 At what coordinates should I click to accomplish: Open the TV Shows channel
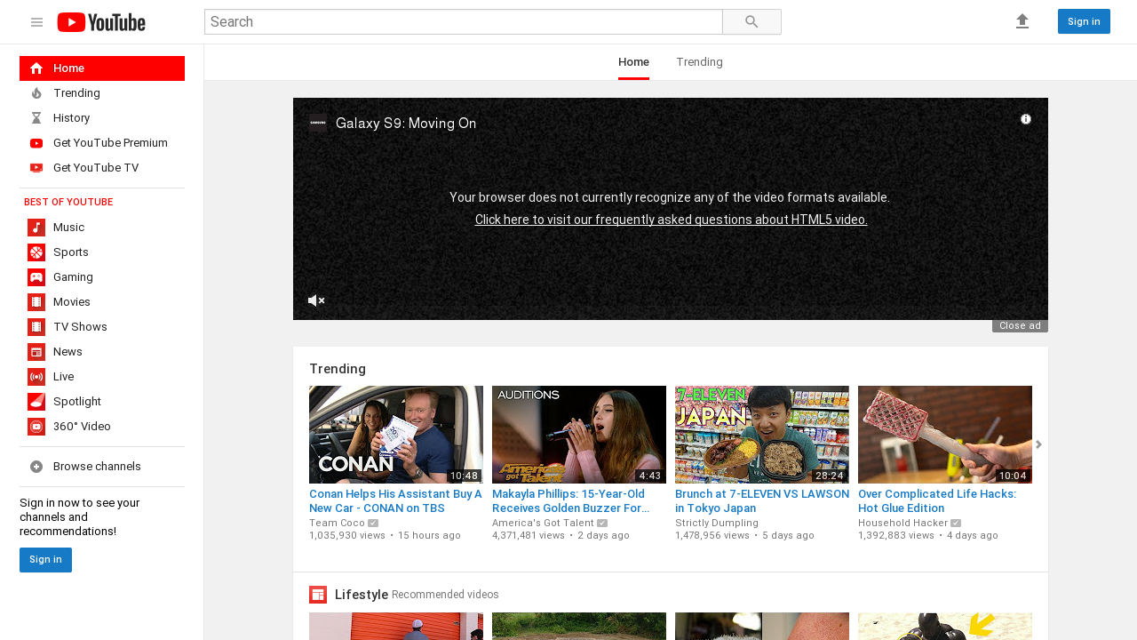tap(102, 327)
